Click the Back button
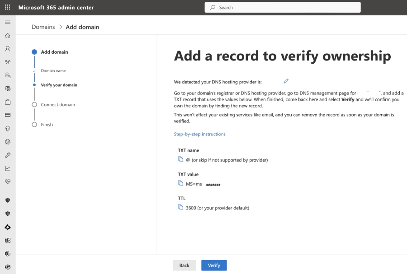 point(185,265)
